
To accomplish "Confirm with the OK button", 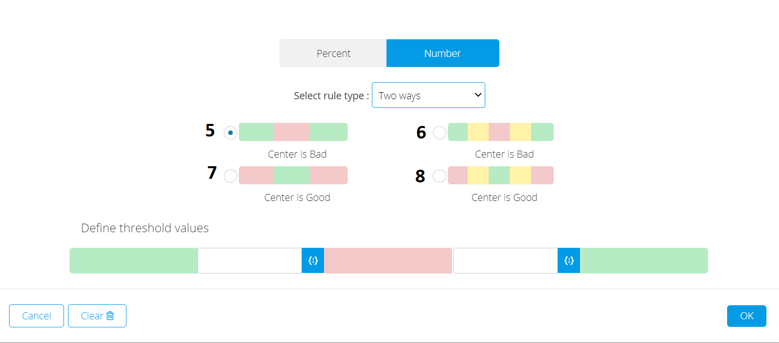I will 747,316.
